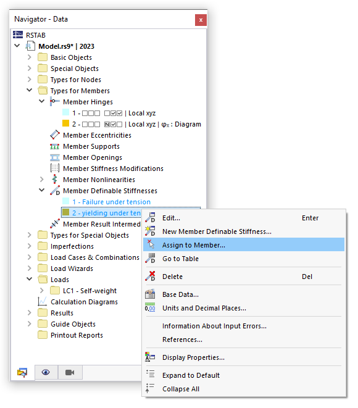Click orange swatch of hinge 2
Screen dimensions: 358x408
point(66,123)
